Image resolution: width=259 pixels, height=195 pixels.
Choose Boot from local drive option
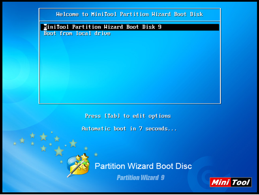(x=77, y=34)
